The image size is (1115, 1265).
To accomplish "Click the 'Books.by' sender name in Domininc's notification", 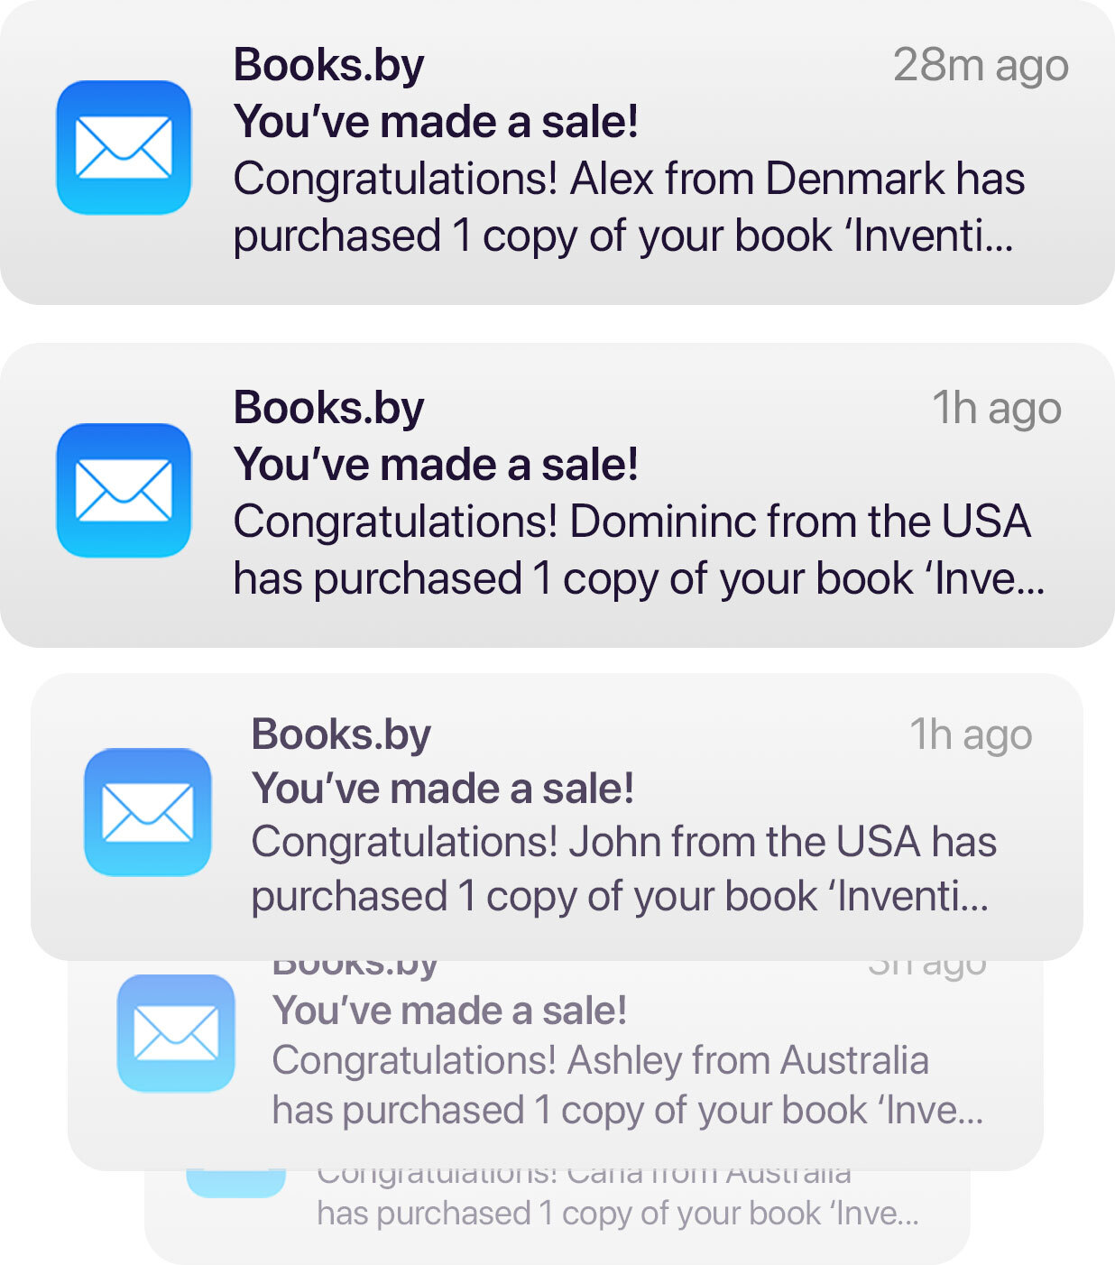I will coord(328,408).
